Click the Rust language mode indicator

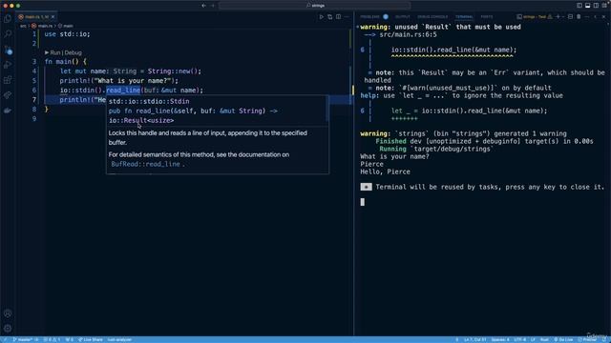[544, 339]
